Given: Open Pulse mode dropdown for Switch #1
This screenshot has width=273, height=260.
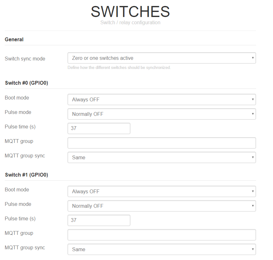Looking at the screenshot, I should (x=161, y=206).
